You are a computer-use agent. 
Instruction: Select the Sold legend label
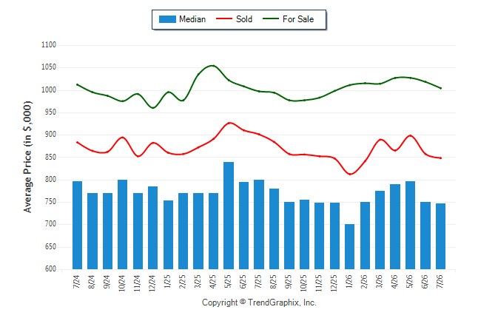tap(244, 19)
